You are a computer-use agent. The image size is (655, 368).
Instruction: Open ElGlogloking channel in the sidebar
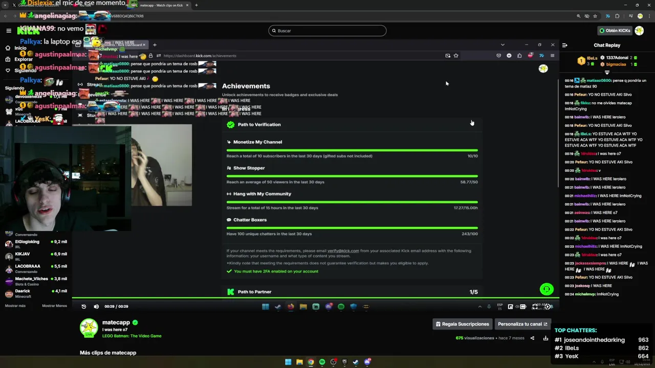tap(36, 244)
